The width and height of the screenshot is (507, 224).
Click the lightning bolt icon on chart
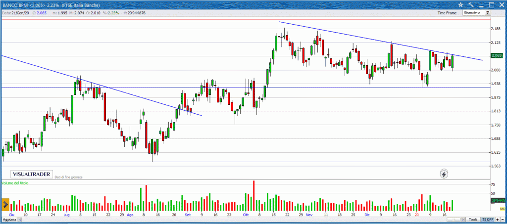[x=444, y=174]
